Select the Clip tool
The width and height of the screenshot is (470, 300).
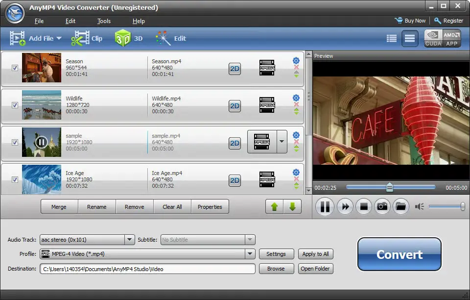pyautogui.click(x=87, y=38)
